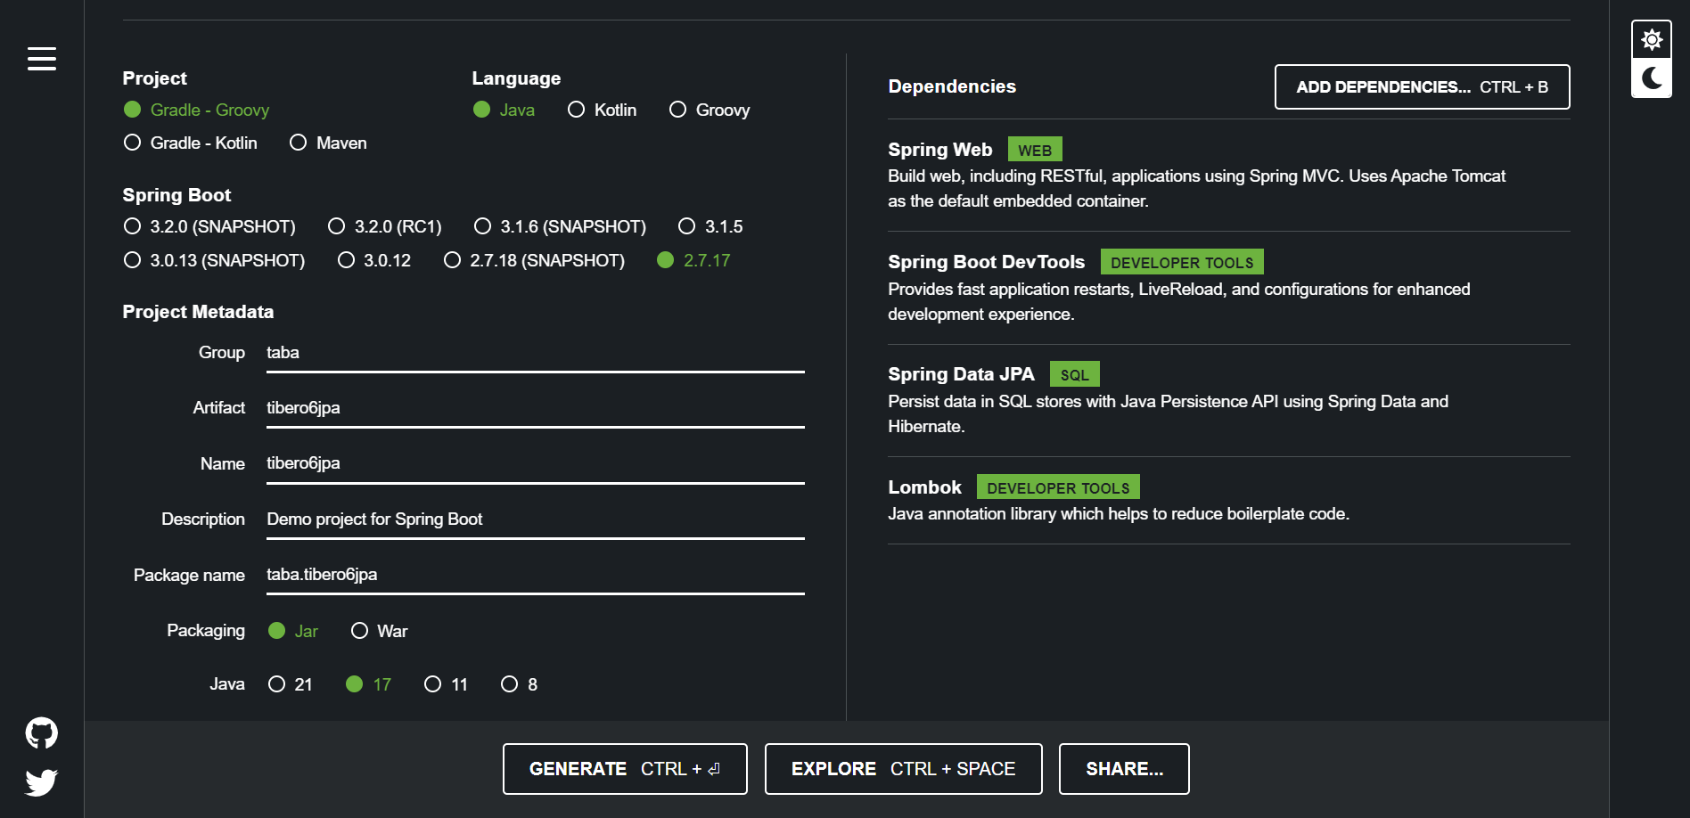Click the Spring Data JPA dependency
Viewport: 1690px width, 818px height.
click(x=1228, y=399)
